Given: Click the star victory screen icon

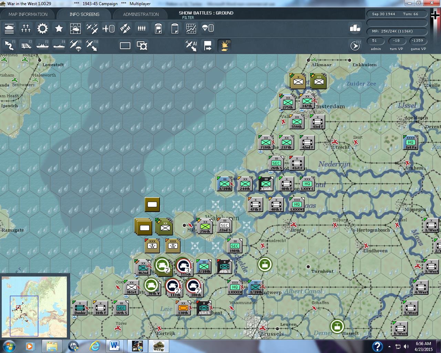Looking at the screenshot, I should (59, 28).
